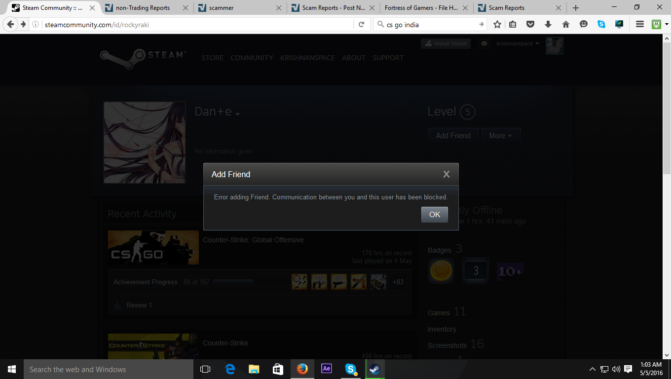The image size is (671, 379).
Task: Close the Add Friend error dialog
Action: click(x=446, y=174)
